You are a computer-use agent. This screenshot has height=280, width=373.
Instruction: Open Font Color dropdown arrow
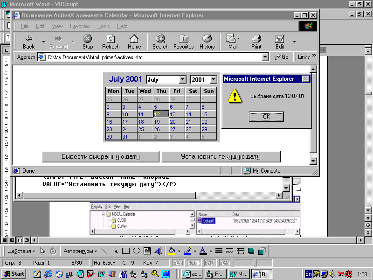point(211,251)
